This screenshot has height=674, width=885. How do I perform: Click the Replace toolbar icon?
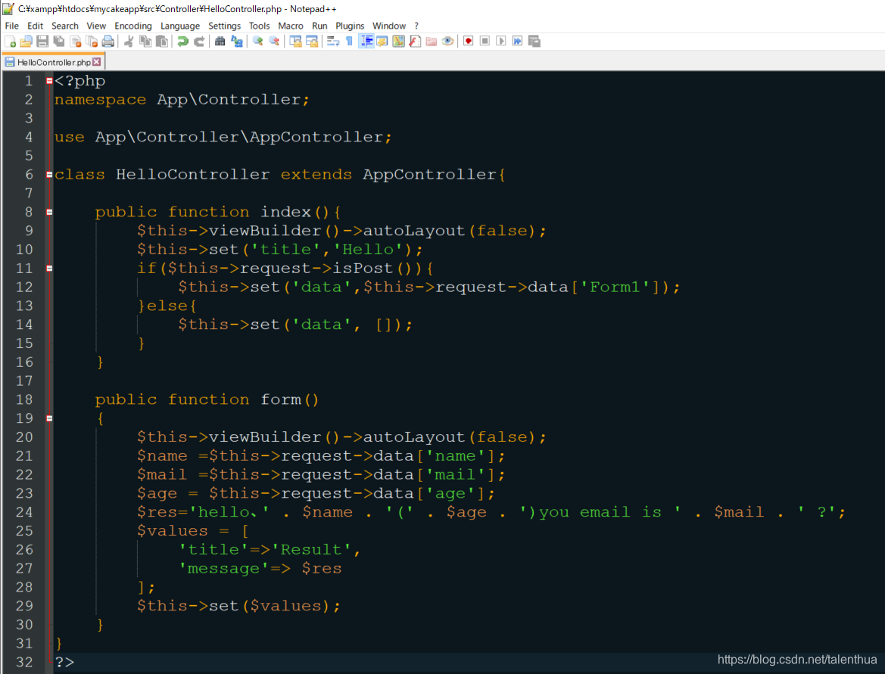click(x=237, y=41)
